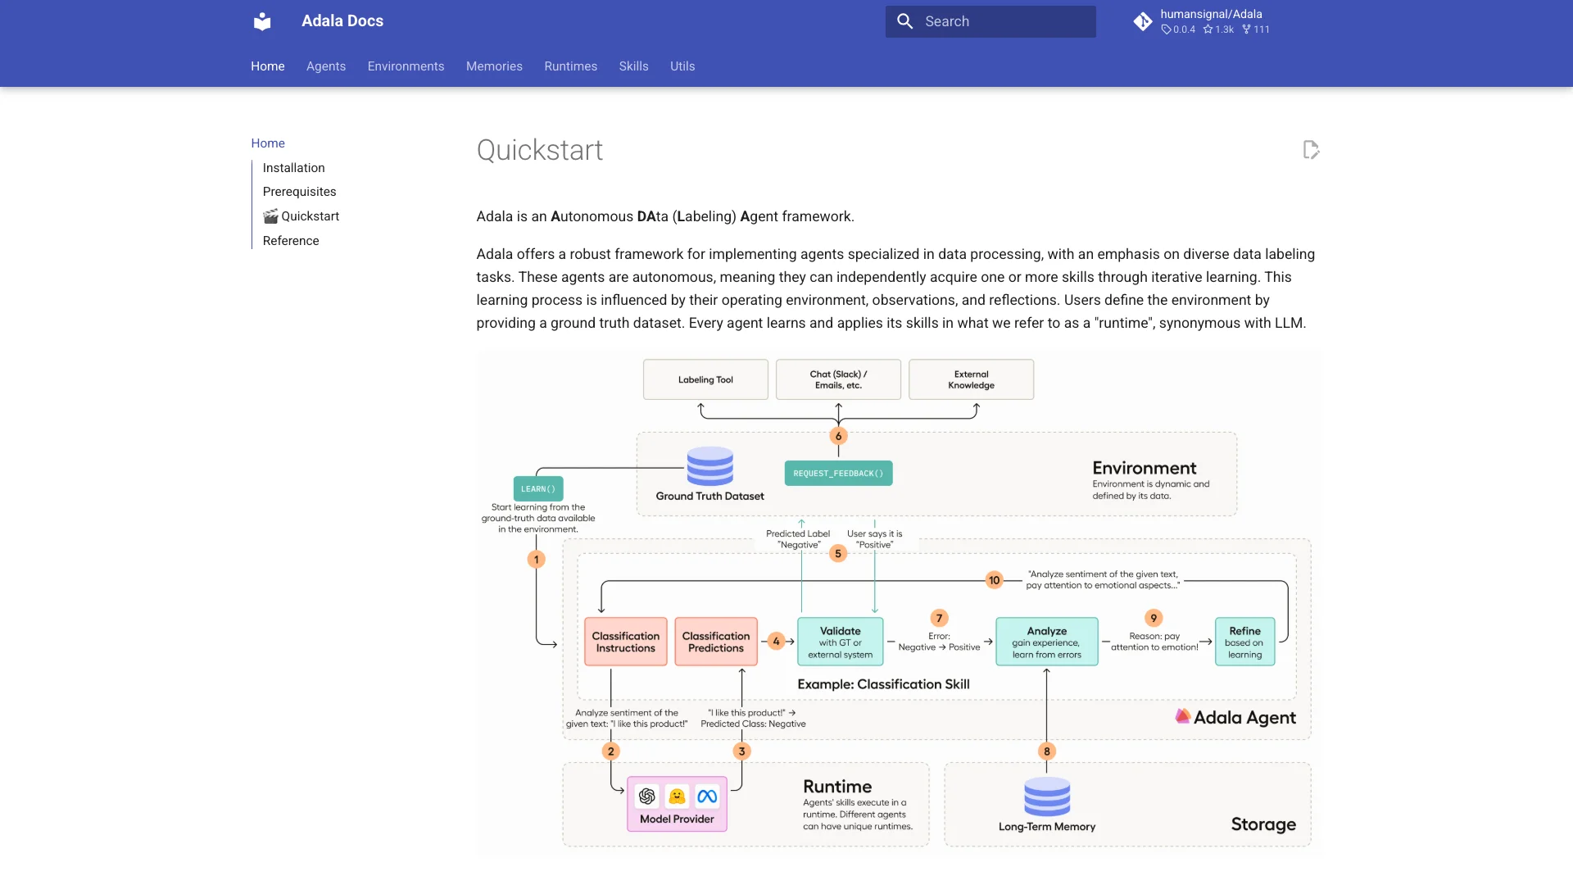Click the git repository icon
1573x885 pixels.
(1143, 21)
